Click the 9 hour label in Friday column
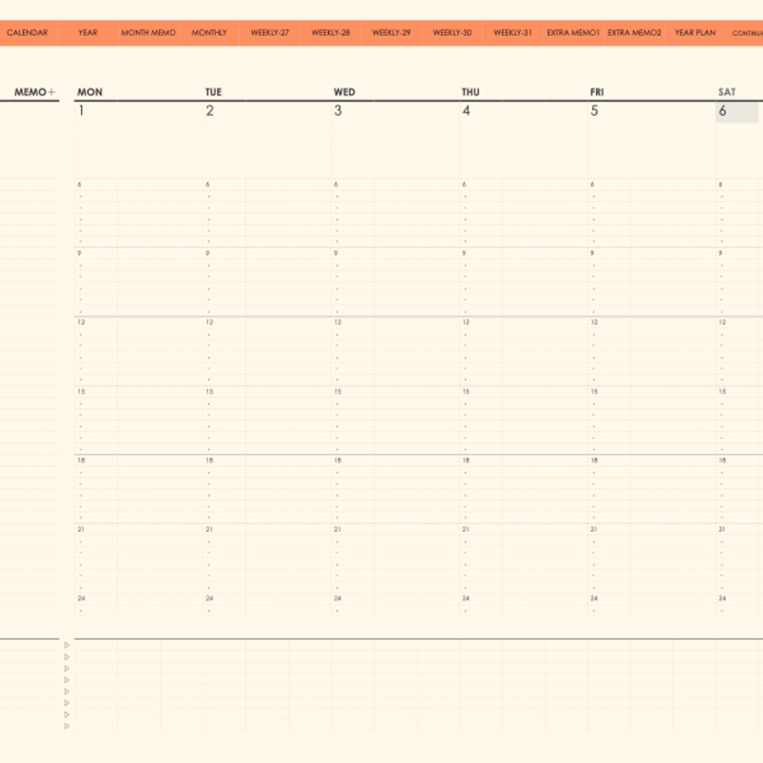 [x=592, y=253]
